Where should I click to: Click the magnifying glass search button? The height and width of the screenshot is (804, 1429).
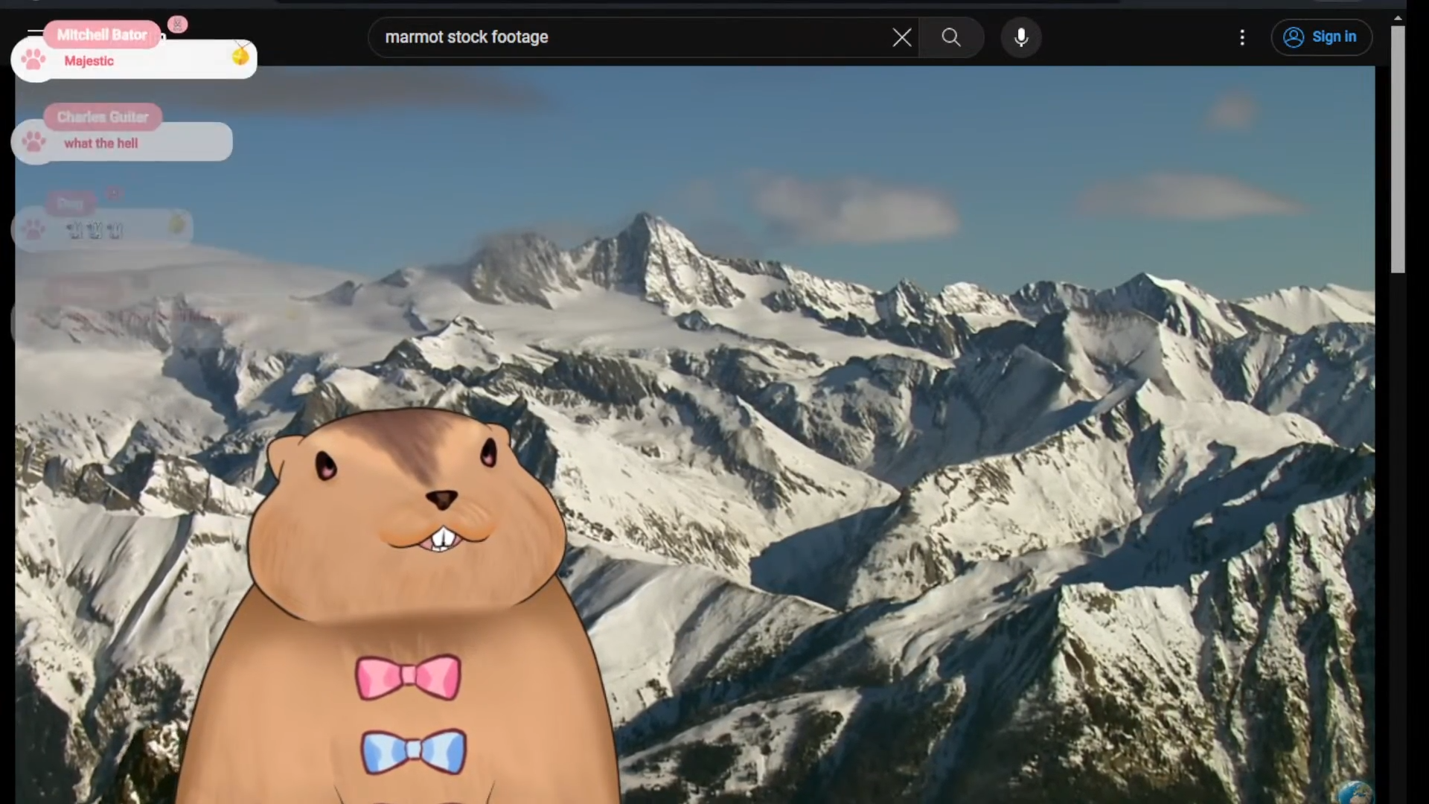point(950,37)
